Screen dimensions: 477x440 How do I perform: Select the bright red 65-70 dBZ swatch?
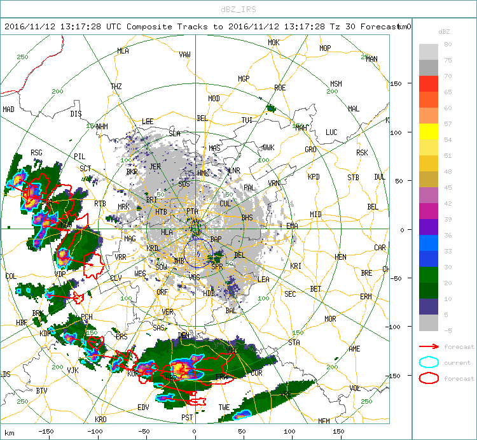coord(428,84)
